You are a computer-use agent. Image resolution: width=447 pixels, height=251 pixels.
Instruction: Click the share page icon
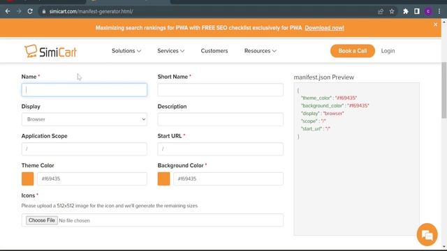(380, 11)
